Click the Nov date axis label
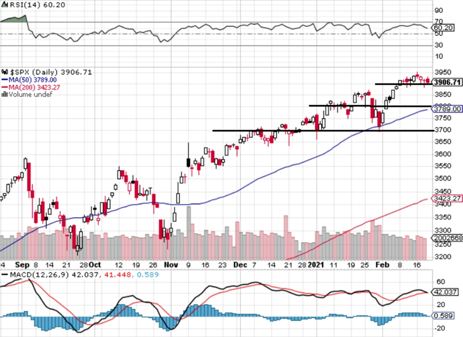463x337 pixels. (171, 265)
